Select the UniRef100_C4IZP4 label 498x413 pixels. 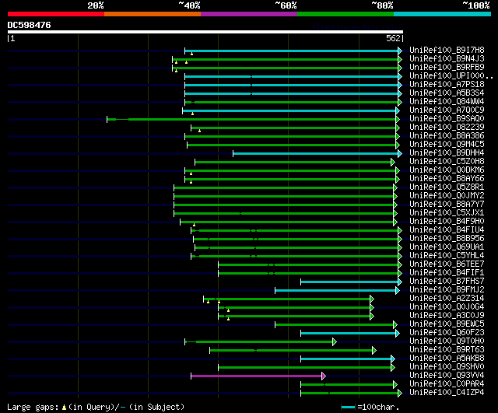pyautogui.click(x=447, y=392)
